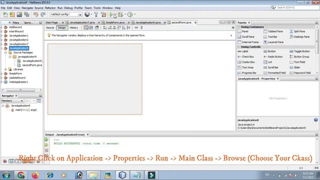Pick the Split Pane palette component
320x180 pixels.
297,31
